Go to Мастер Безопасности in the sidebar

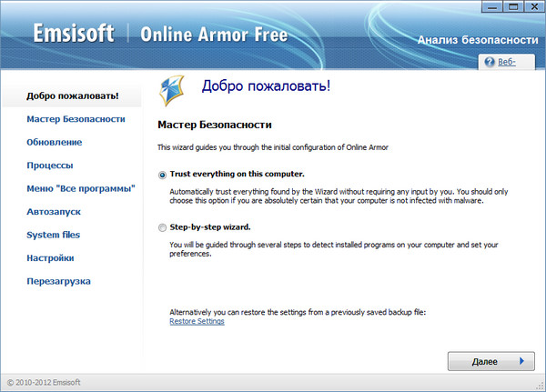[x=76, y=119]
